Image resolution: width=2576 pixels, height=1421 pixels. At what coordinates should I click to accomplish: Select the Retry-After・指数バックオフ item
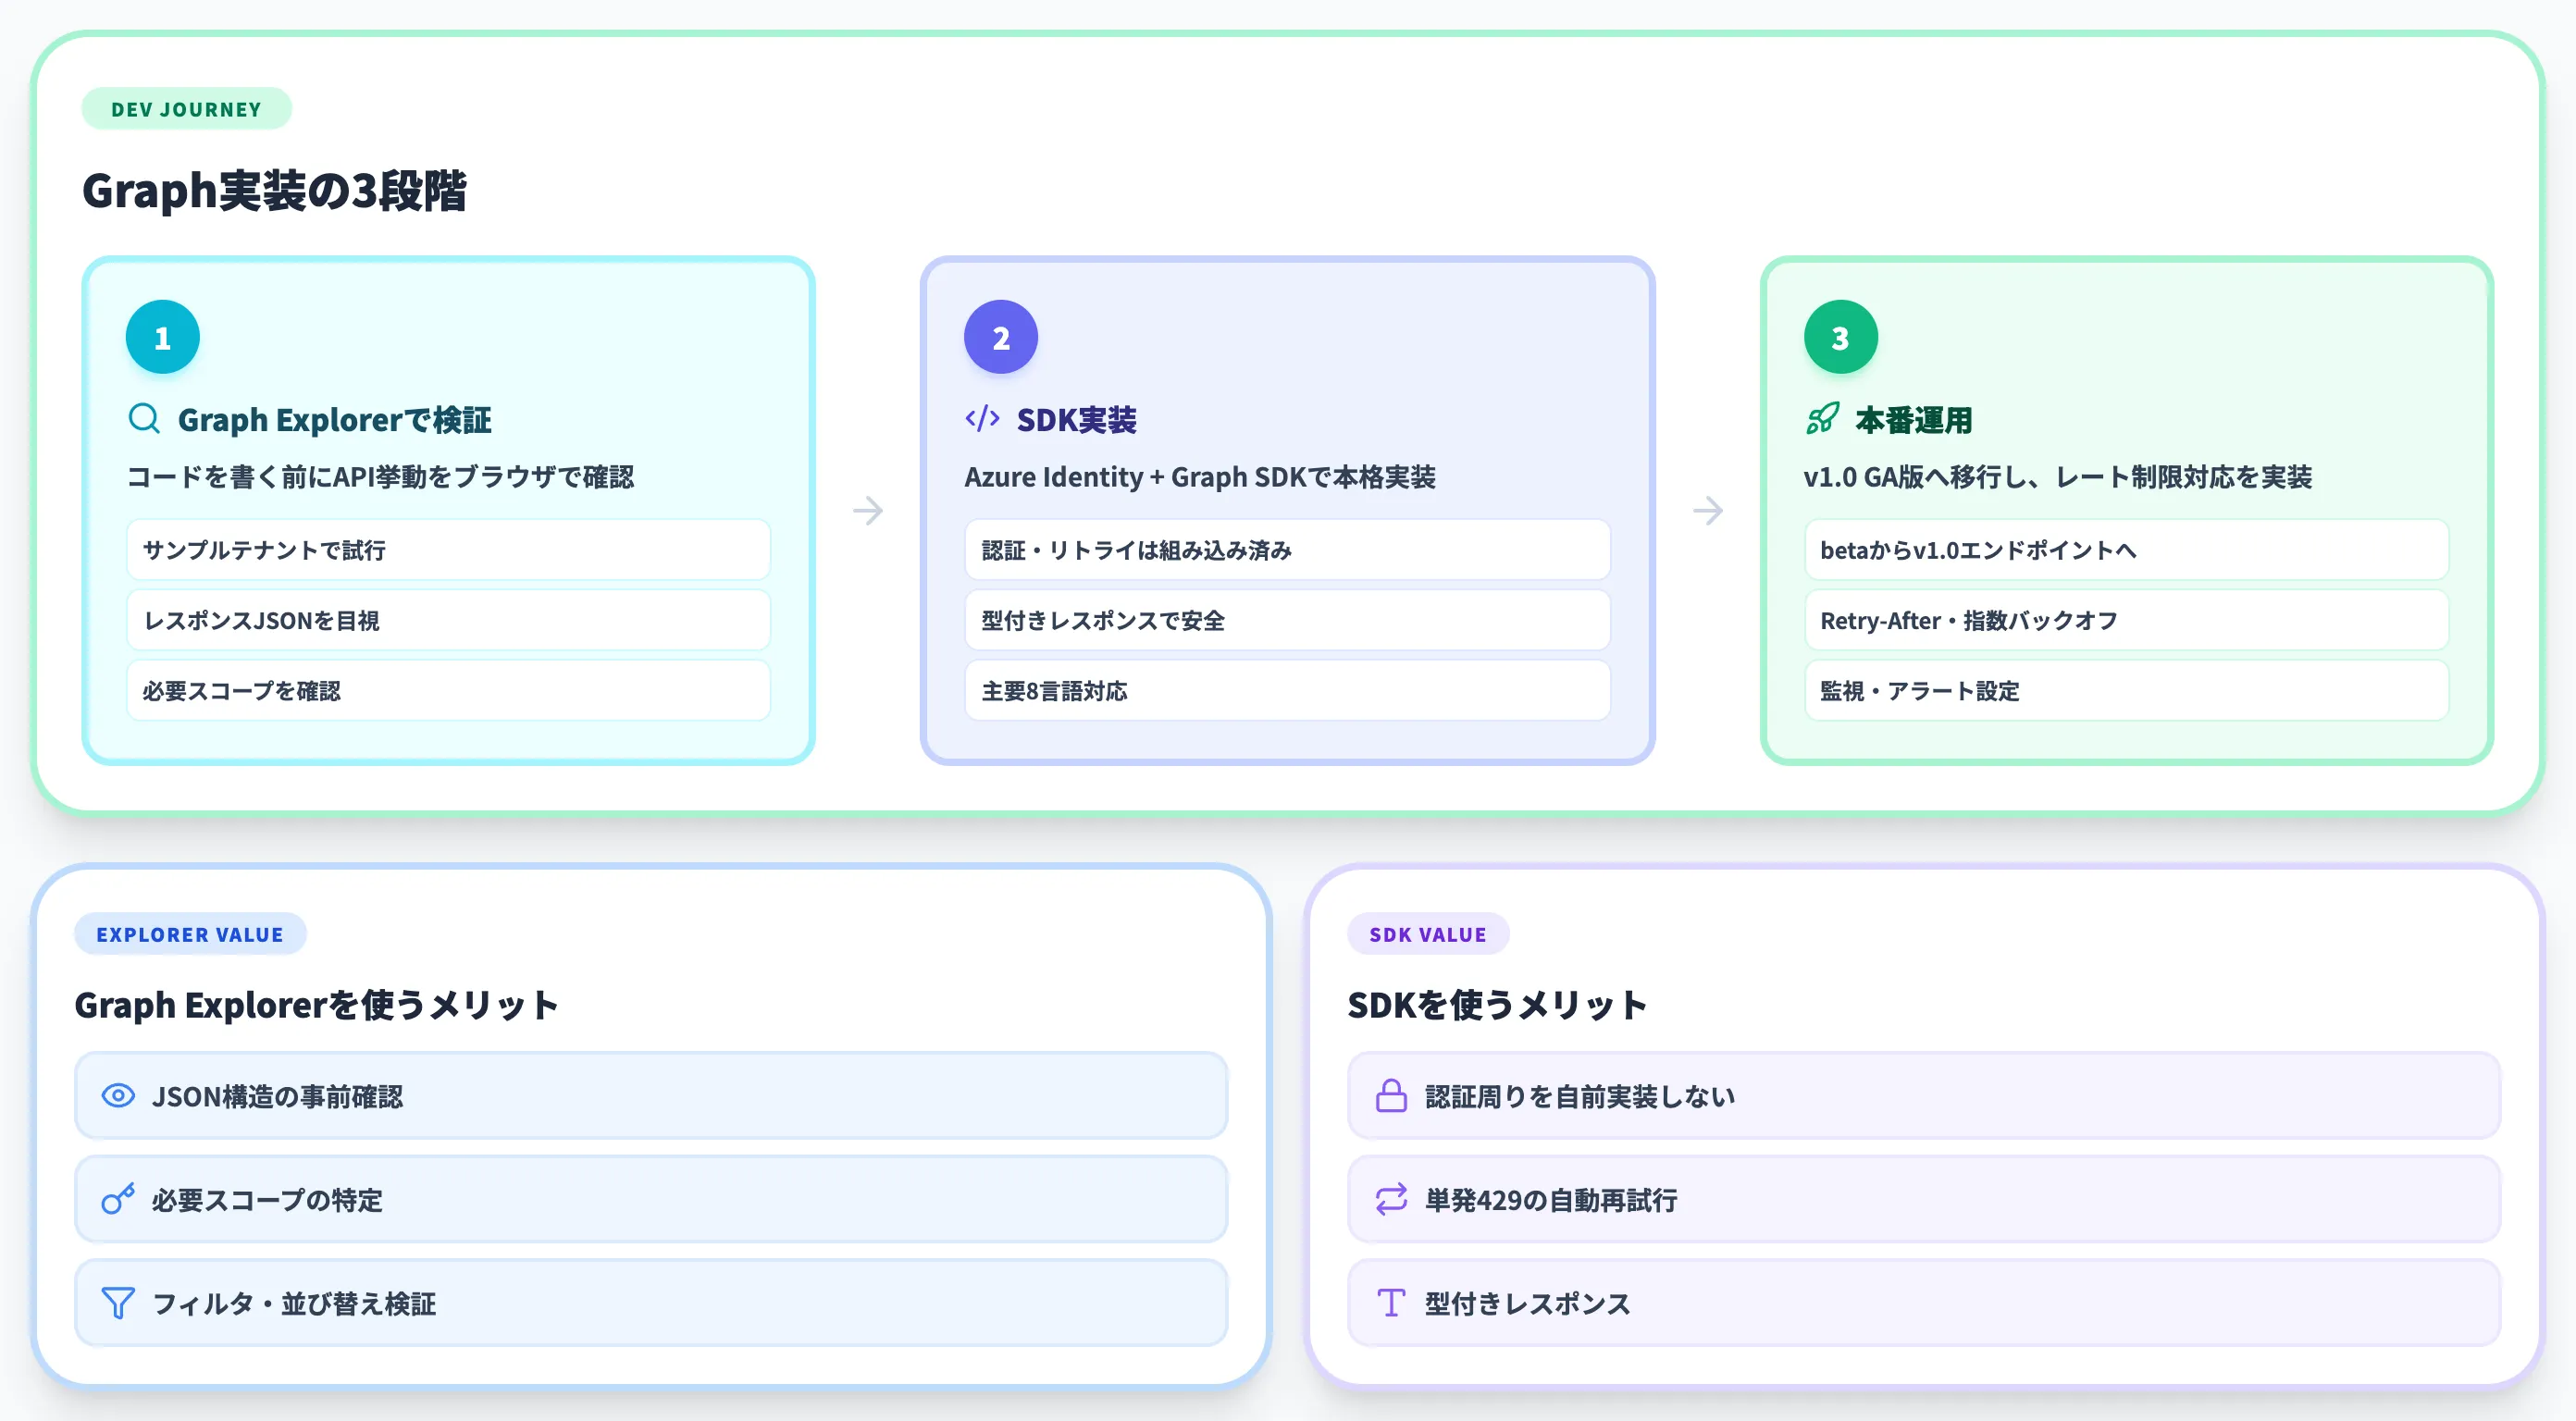click(x=2127, y=620)
